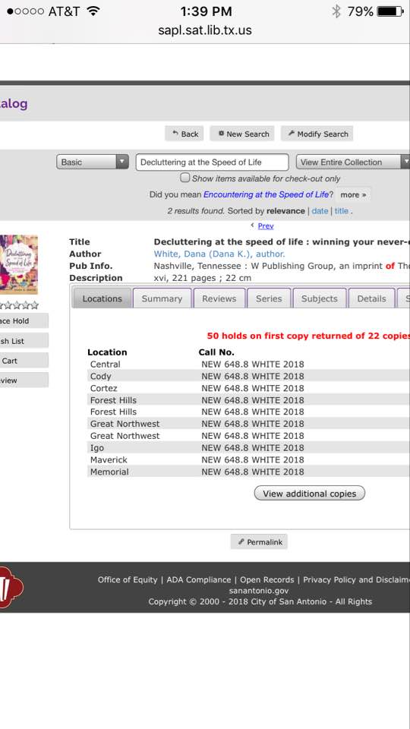
Task: Start a New Search
Action: pyautogui.click(x=242, y=134)
